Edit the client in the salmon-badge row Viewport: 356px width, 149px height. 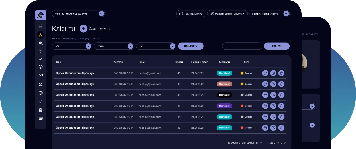(x=273, y=84)
